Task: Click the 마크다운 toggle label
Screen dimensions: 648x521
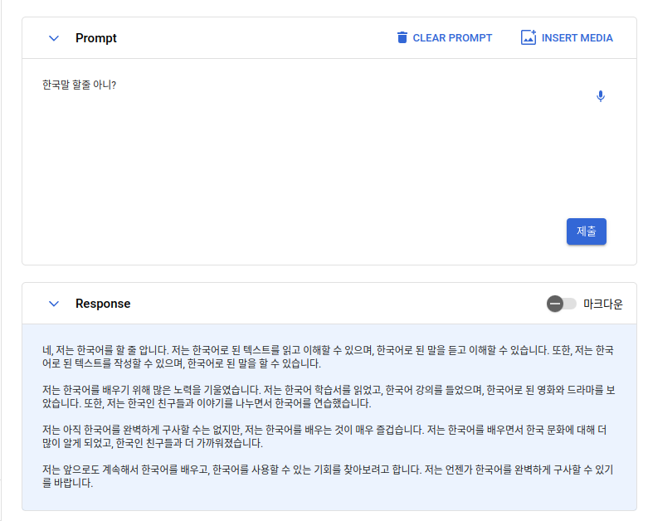Action: point(602,304)
